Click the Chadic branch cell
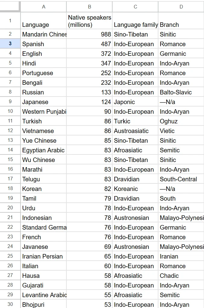The height and width of the screenshot is (308, 204). pyautogui.click(x=181, y=275)
